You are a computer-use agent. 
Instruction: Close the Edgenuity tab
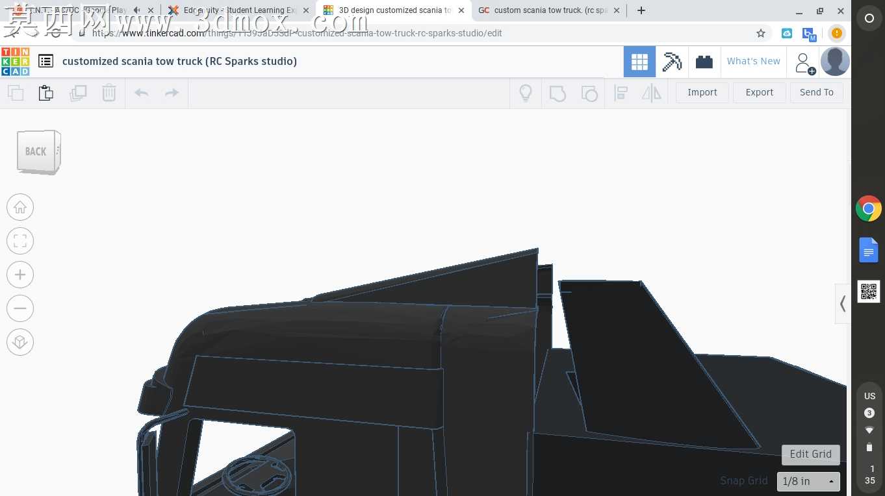coord(306,10)
